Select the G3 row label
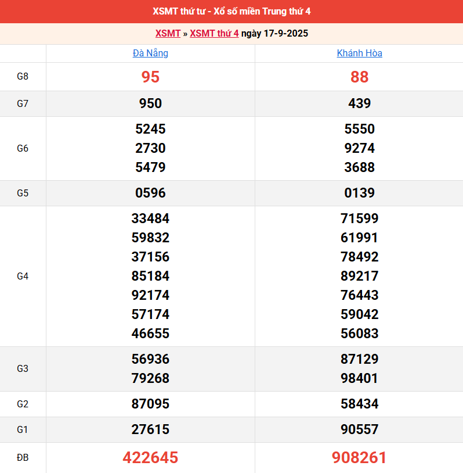 [x=23, y=368]
